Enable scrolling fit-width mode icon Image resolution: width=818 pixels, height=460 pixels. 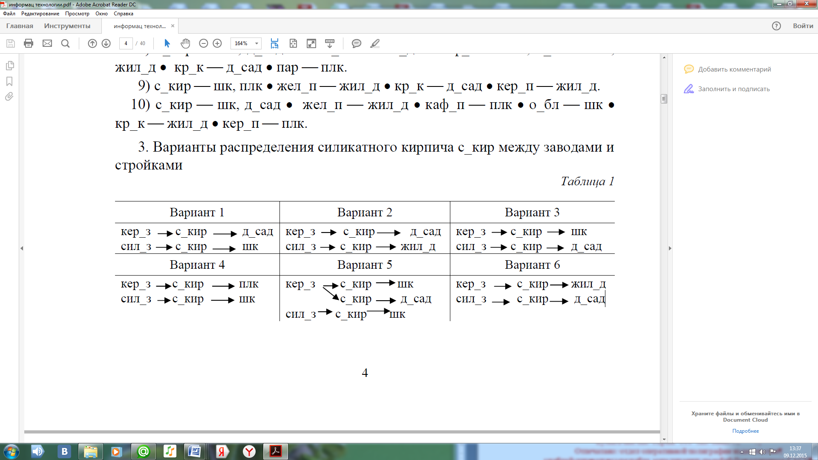tap(274, 43)
